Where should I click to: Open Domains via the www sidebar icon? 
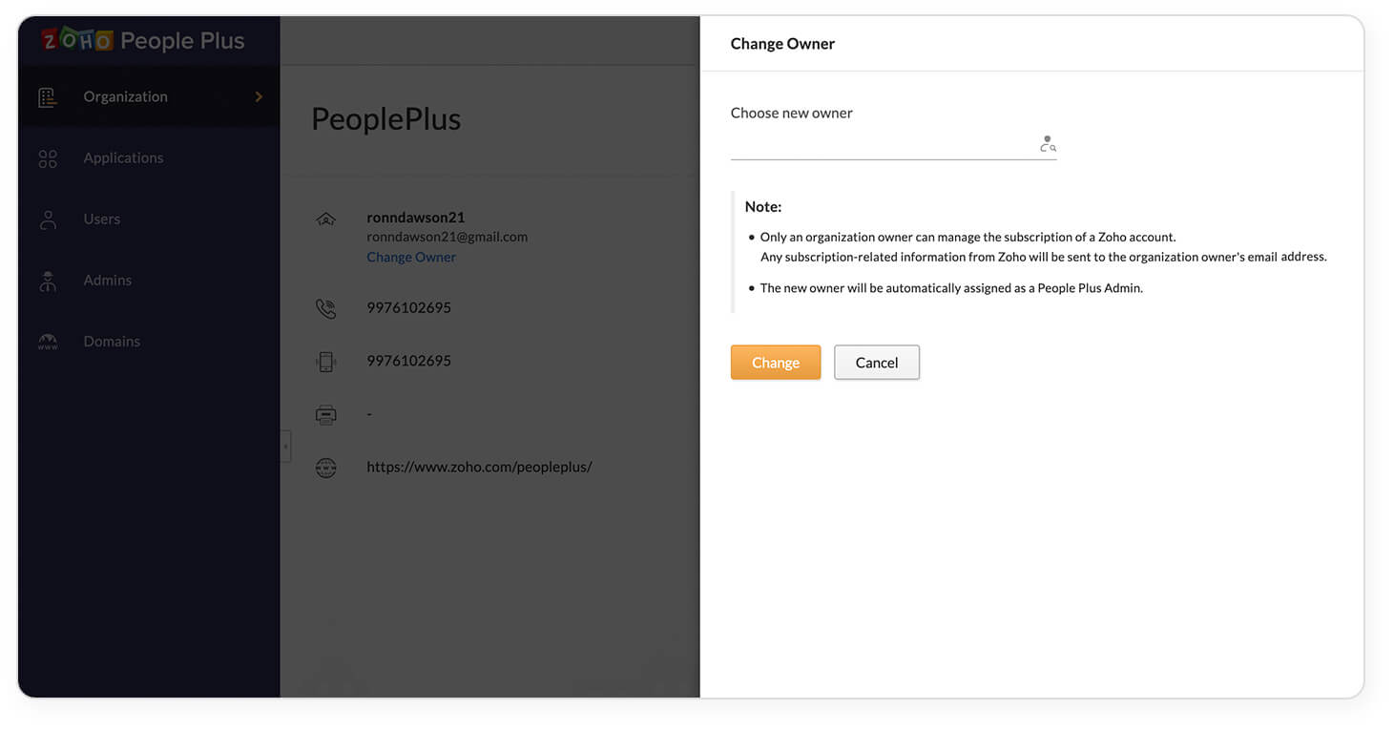click(48, 341)
